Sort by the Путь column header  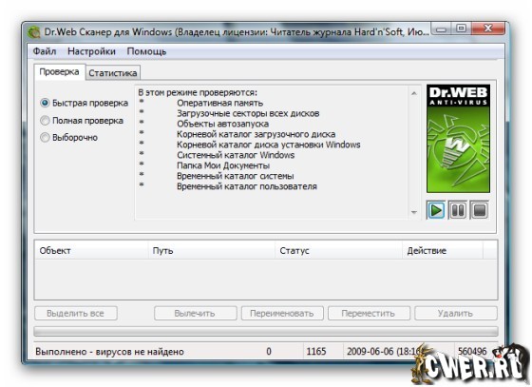coord(211,250)
